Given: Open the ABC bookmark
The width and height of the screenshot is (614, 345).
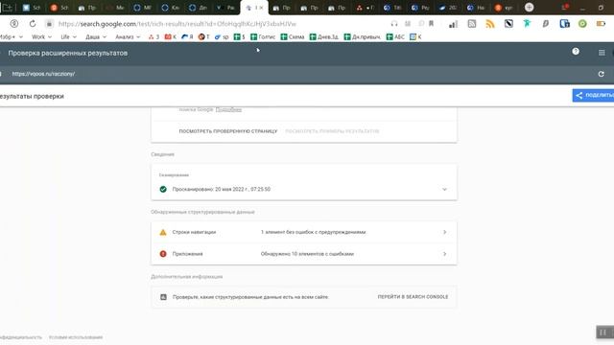Looking at the screenshot, I should click(395, 37).
